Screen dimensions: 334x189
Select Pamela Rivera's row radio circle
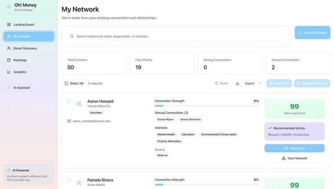(x=69, y=180)
